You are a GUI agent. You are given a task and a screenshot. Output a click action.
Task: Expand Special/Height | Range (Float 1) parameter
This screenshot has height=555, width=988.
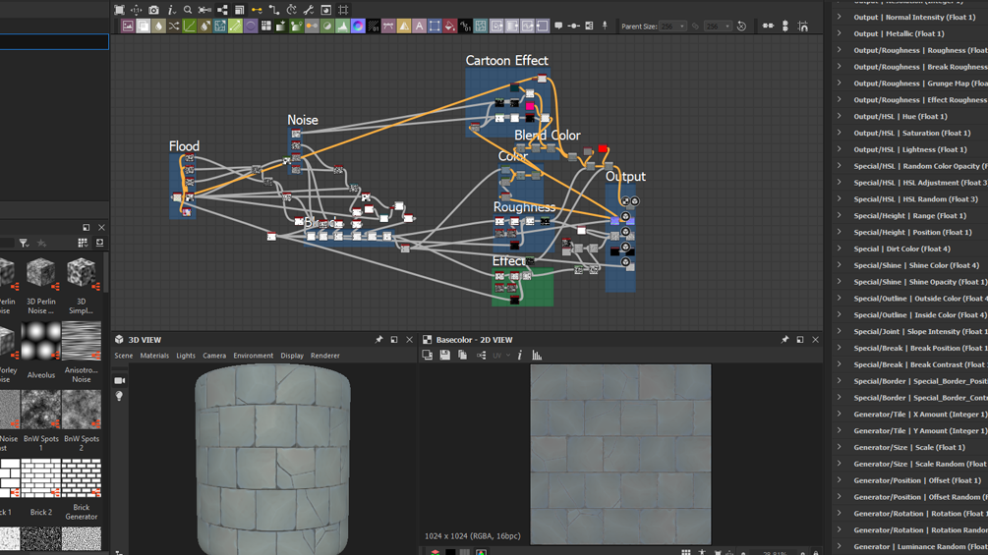[840, 215]
